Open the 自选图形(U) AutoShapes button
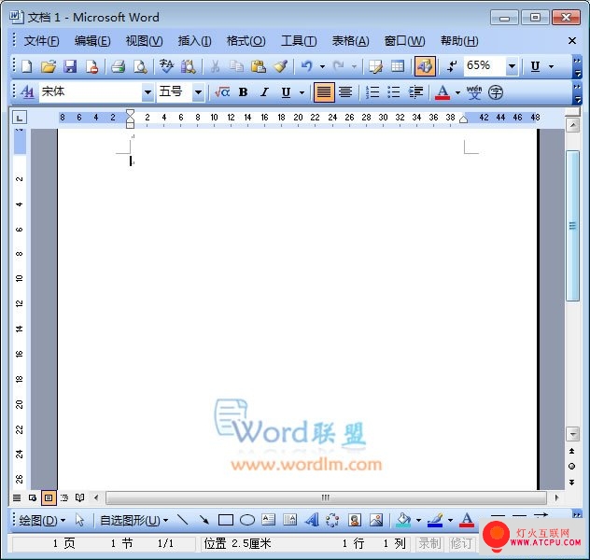Screen dimensions: 590x560 tap(133, 520)
